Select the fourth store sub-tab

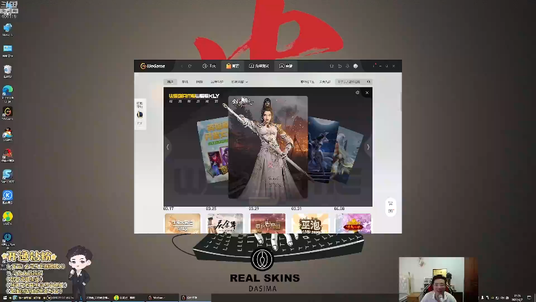(x=216, y=82)
